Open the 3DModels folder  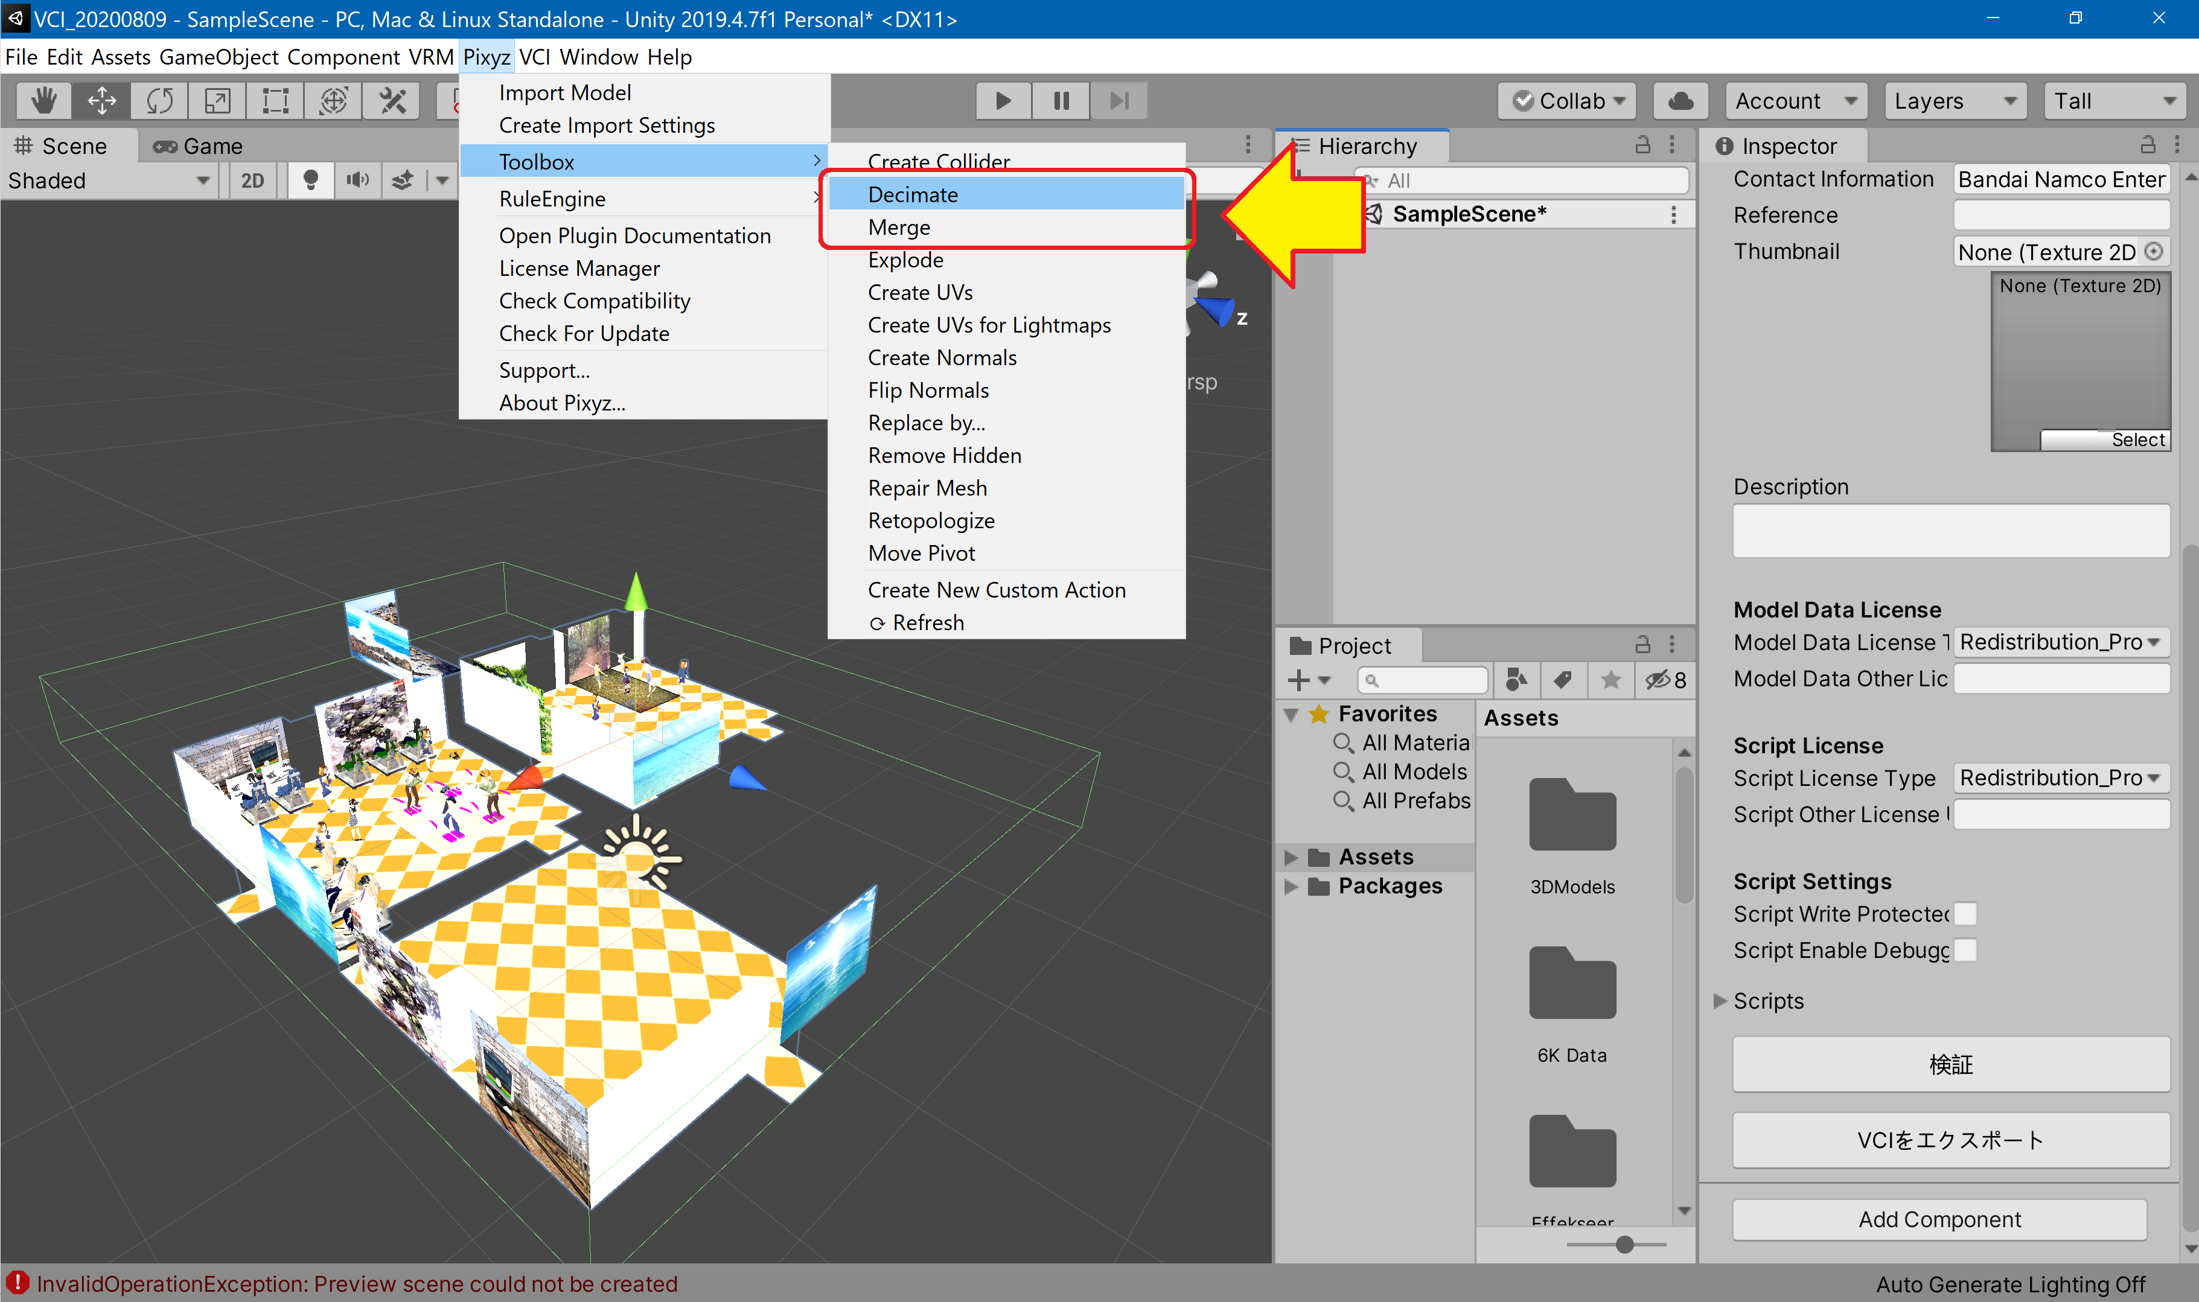pyautogui.click(x=1572, y=834)
